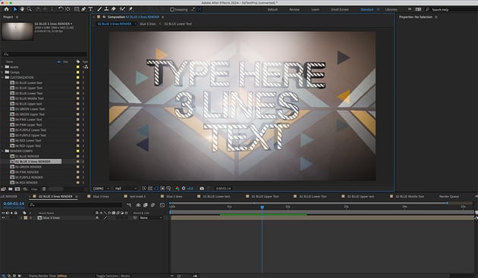The height and width of the screenshot is (278, 478).
Task: Select the Clone Stamp tool
Action: coord(106,9)
